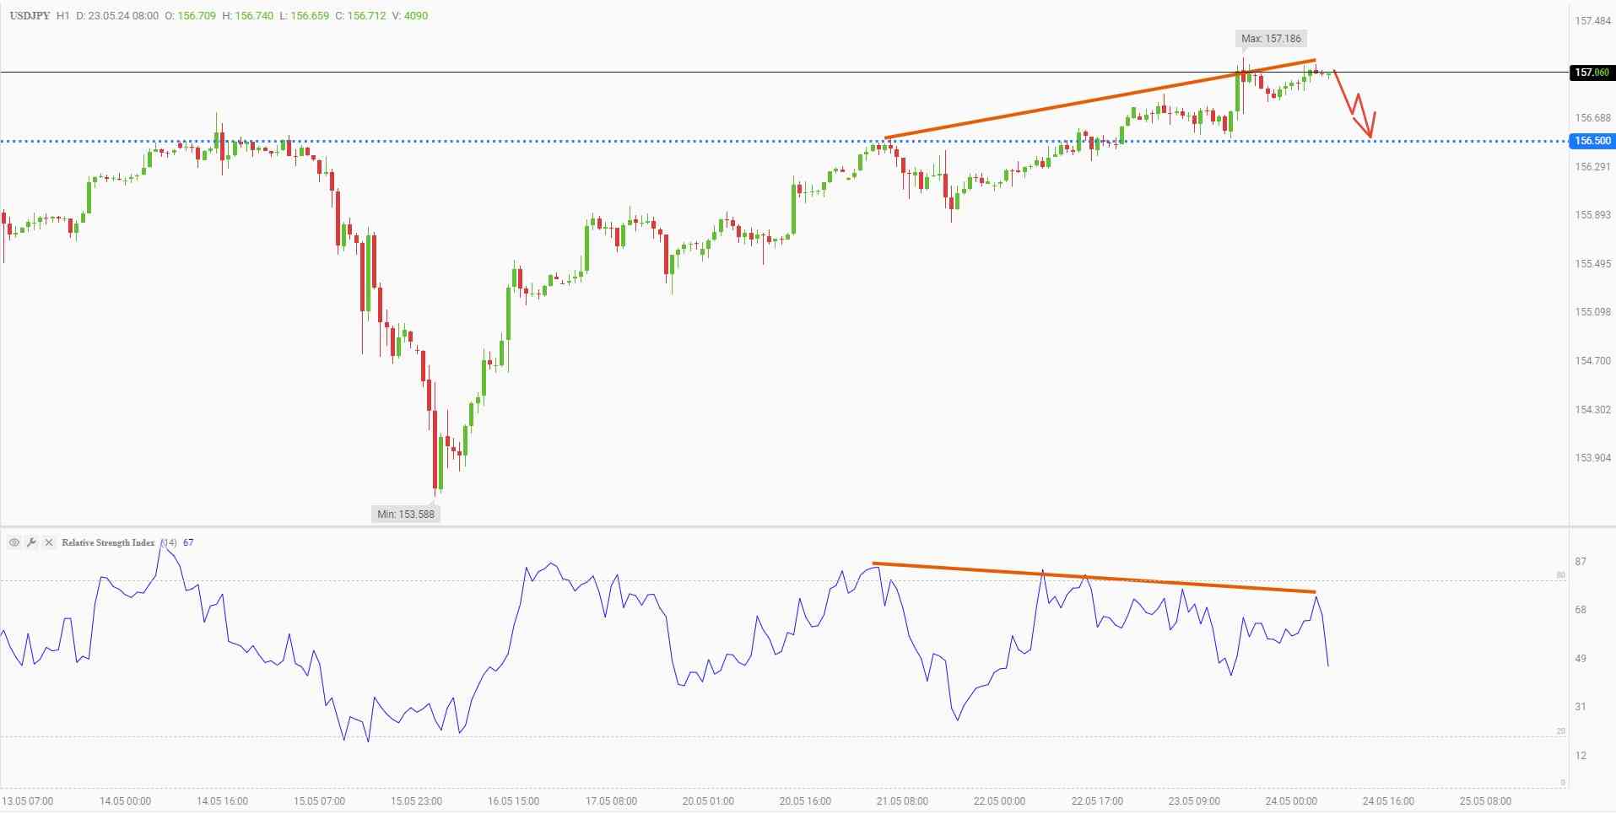
Task: Click the Min: 153.588 price marker
Action: (x=406, y=514)
